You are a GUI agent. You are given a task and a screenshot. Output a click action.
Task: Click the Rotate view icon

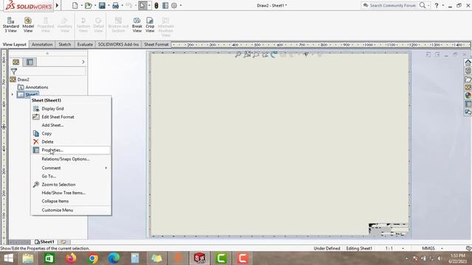tap(274, 54)
